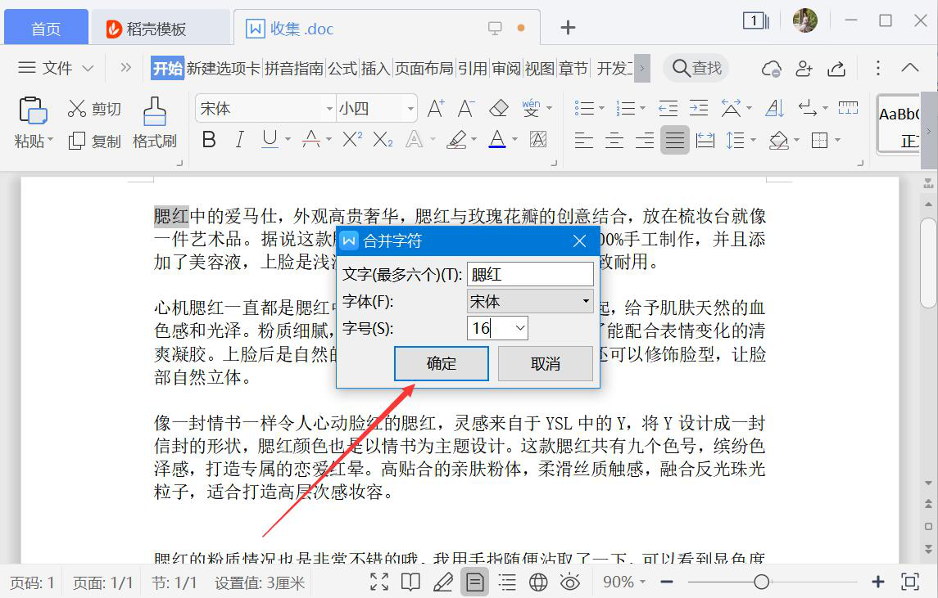Open the cloud sync status icon
The height and width of the screenshot is (598, 938).
coord(771,69)
